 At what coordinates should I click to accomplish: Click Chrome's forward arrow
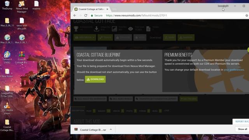[x=80, y=16]
